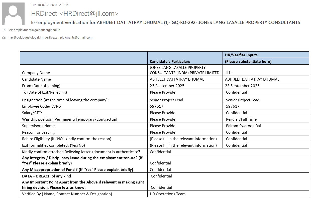Click the 'From (Date of Joining)' label
The height and width of the screenshot is (202, 312).
(41, 86)
